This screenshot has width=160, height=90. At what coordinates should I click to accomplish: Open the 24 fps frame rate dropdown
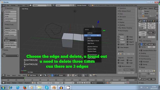click(151, 32)
